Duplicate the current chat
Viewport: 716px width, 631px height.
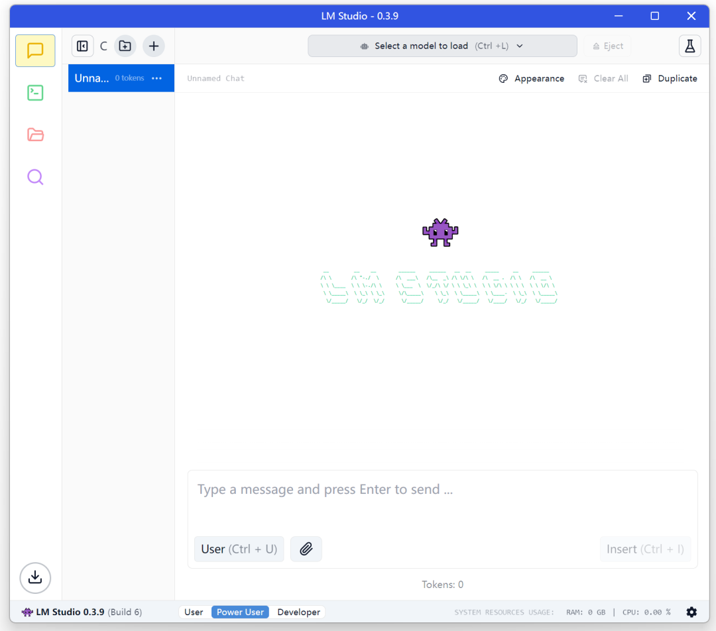[x=670, y=78]
